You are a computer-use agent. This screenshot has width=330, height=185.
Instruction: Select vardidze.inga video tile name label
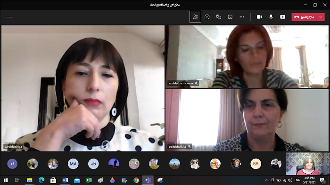[13, 146]
